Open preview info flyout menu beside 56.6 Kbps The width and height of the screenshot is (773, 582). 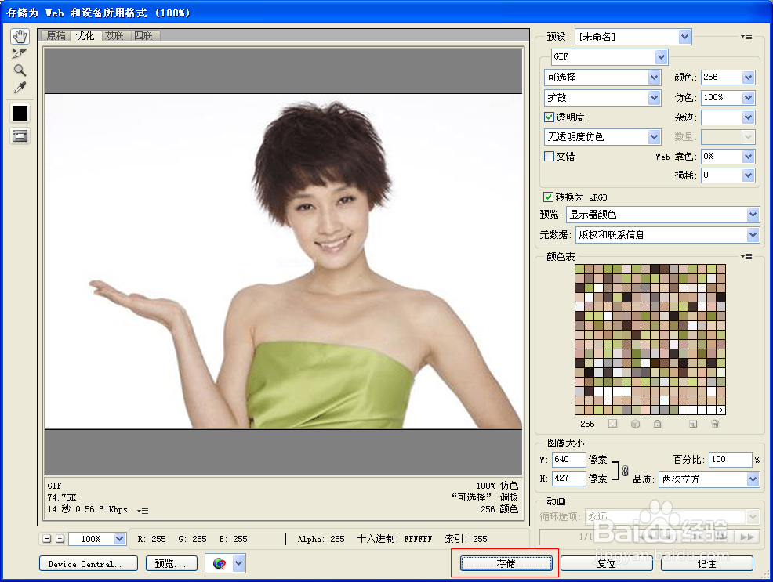(x=143, y=511)
